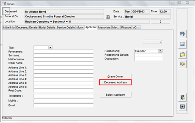Click the undo arrow icon
Image resolution: width=195 pixels, height=123 pixels.
(182, 34)
